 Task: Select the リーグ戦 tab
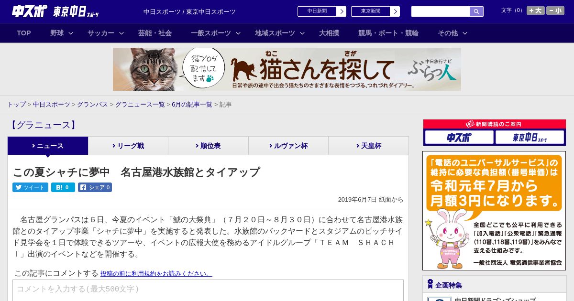pyautogui.click(x=128, y=146)
